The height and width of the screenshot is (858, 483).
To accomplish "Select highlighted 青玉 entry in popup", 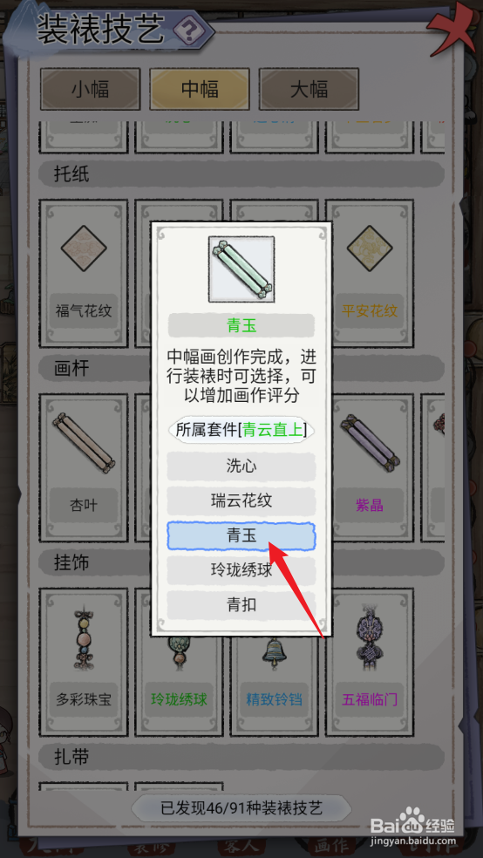I will [x=241, y=535].
